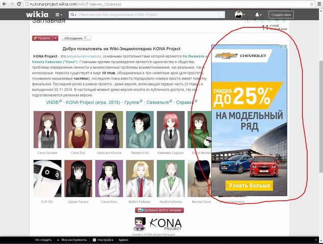Screen dimensions: 323x244
Task: Follow the визуальная новелла link
Action: [x=84, y=56]
